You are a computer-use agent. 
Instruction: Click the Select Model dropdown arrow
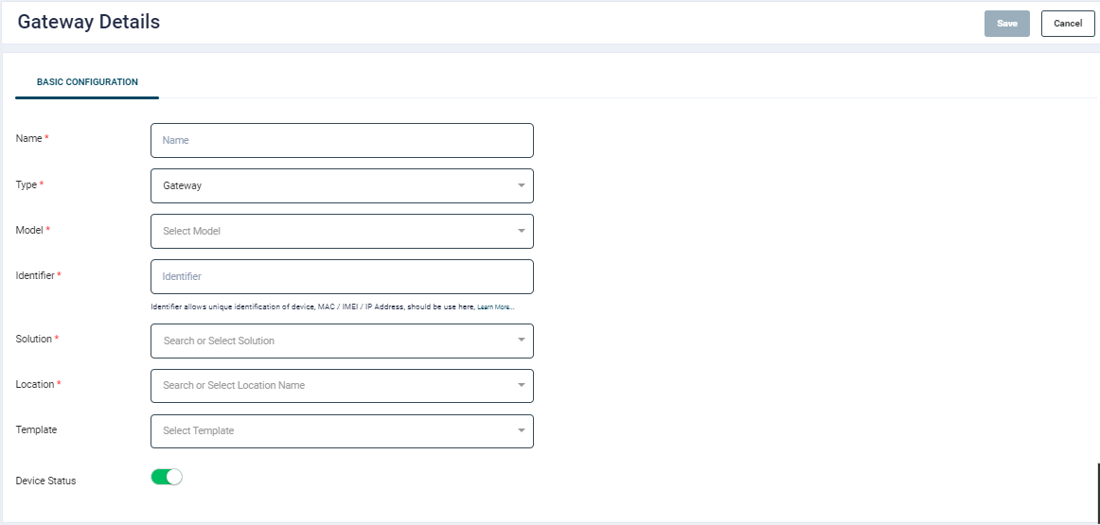tap(521, 231)
